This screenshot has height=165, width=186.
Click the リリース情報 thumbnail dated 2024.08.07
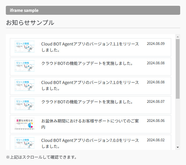(x=24, y=104)
